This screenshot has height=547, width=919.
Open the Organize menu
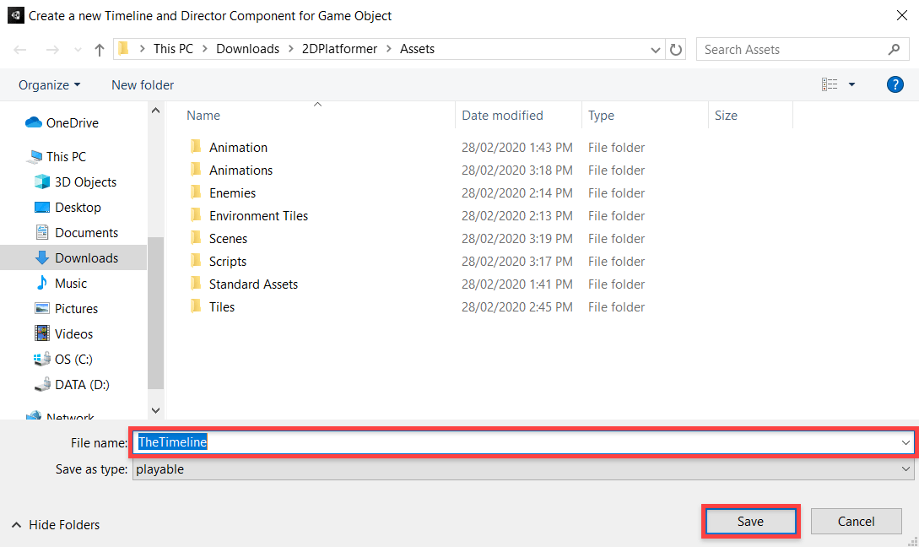(x=50, y=85)
